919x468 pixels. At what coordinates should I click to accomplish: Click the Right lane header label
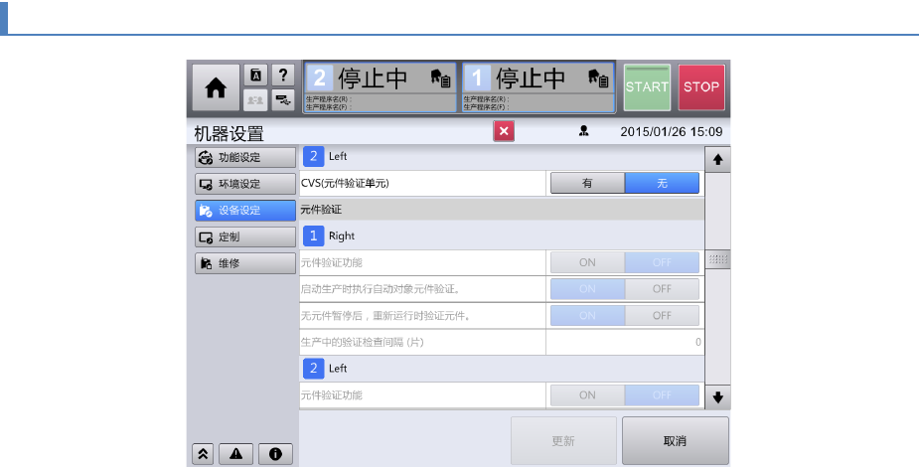point(342,235)
